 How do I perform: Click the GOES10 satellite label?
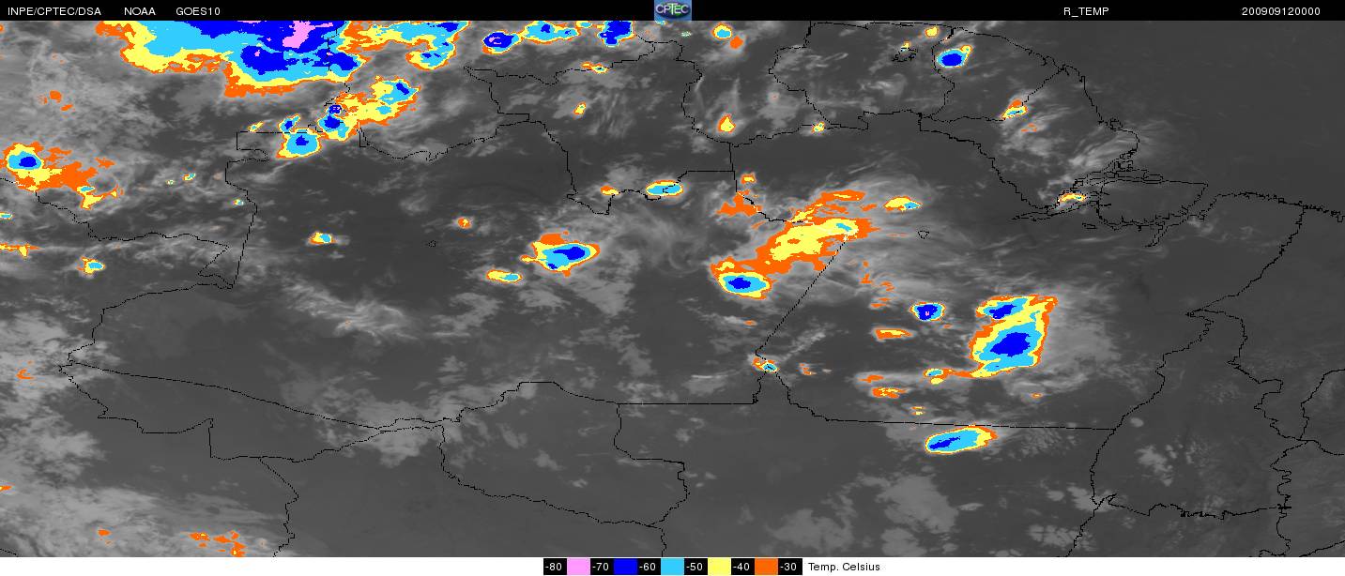coord(198,11)
